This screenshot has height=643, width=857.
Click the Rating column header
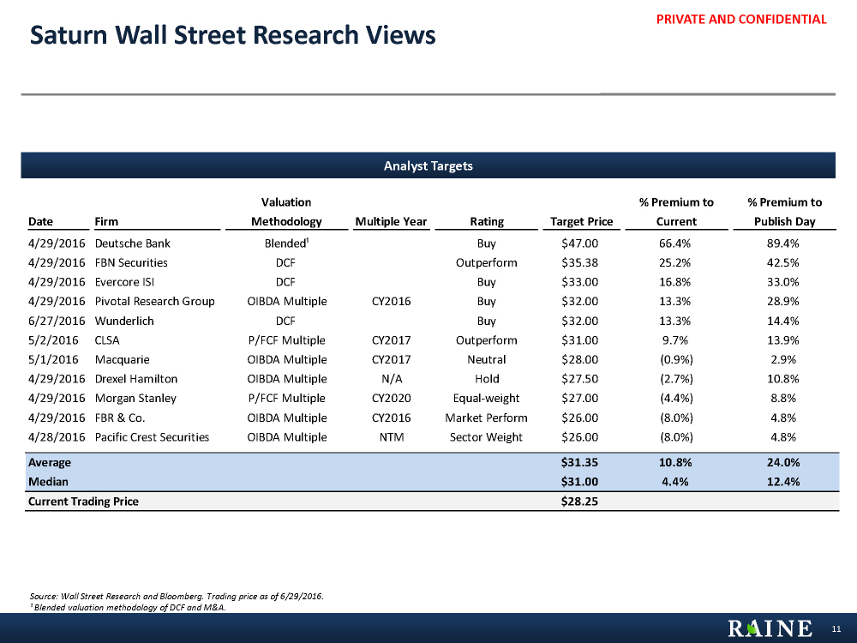pos(487,221)
